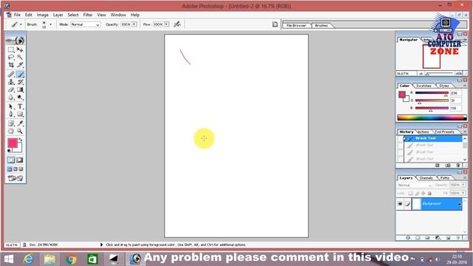This screenshot has width=473, height=266.
Task: Select the Eyedropper tool
Action: coord(20,123)
